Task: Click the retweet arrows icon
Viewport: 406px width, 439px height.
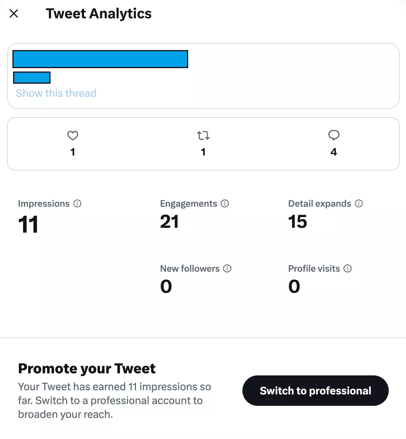Action: click(x=203, y=136)
